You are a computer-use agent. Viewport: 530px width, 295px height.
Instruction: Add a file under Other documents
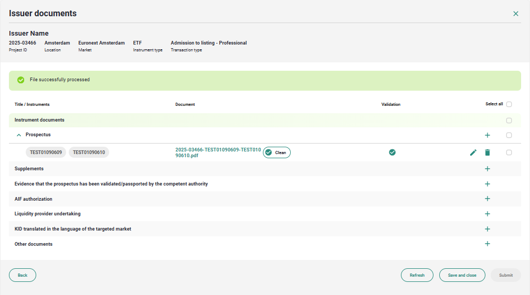click(487, 244)
